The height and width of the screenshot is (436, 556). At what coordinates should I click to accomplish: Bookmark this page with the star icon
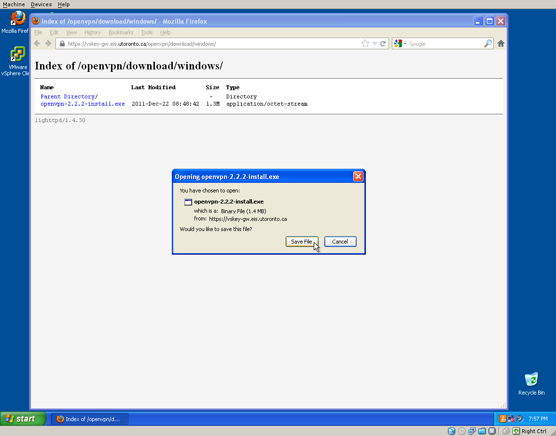point(365,43)
